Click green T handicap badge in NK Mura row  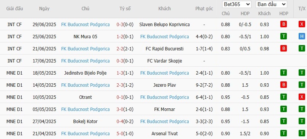[283, 36]
